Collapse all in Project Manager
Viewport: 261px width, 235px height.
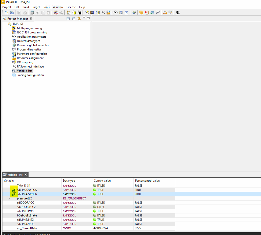coord(68,19)
